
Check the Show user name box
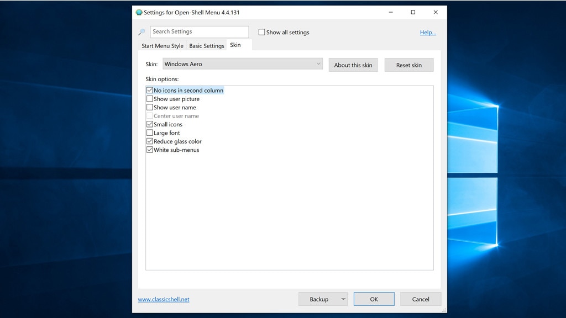click(149, 107)
